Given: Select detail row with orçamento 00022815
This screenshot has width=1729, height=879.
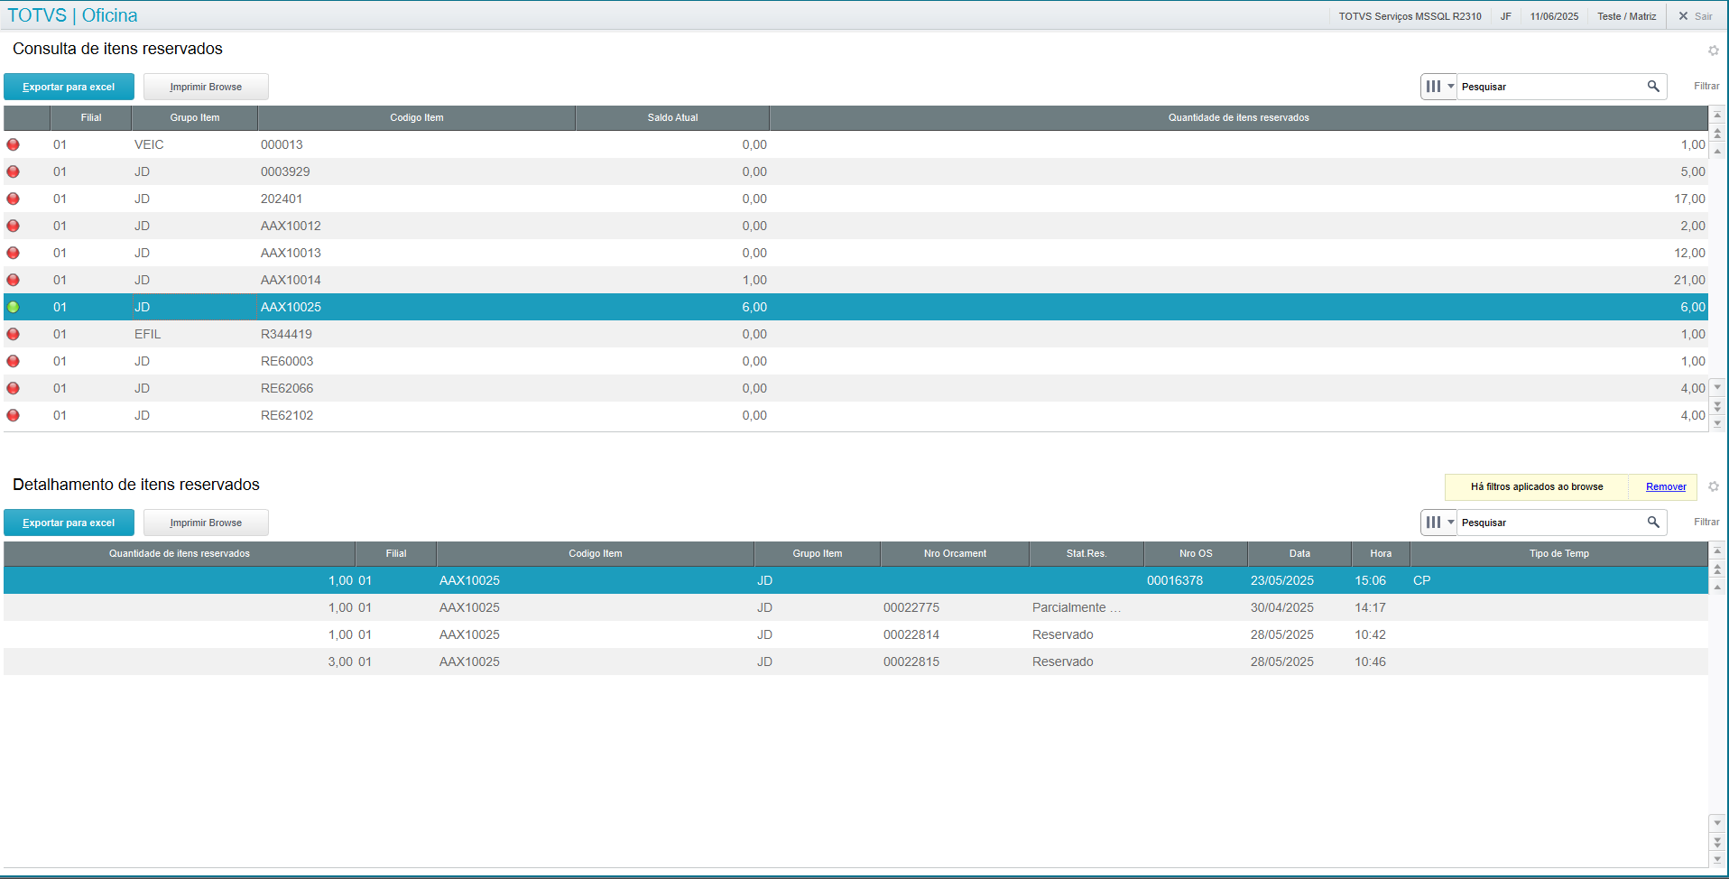Looking at the screenshot, I should pyautogui.click(x=855, y=662).
